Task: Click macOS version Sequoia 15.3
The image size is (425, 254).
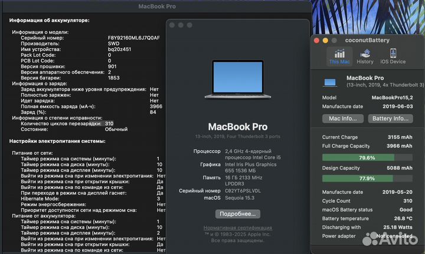Action: coord(239,198)
